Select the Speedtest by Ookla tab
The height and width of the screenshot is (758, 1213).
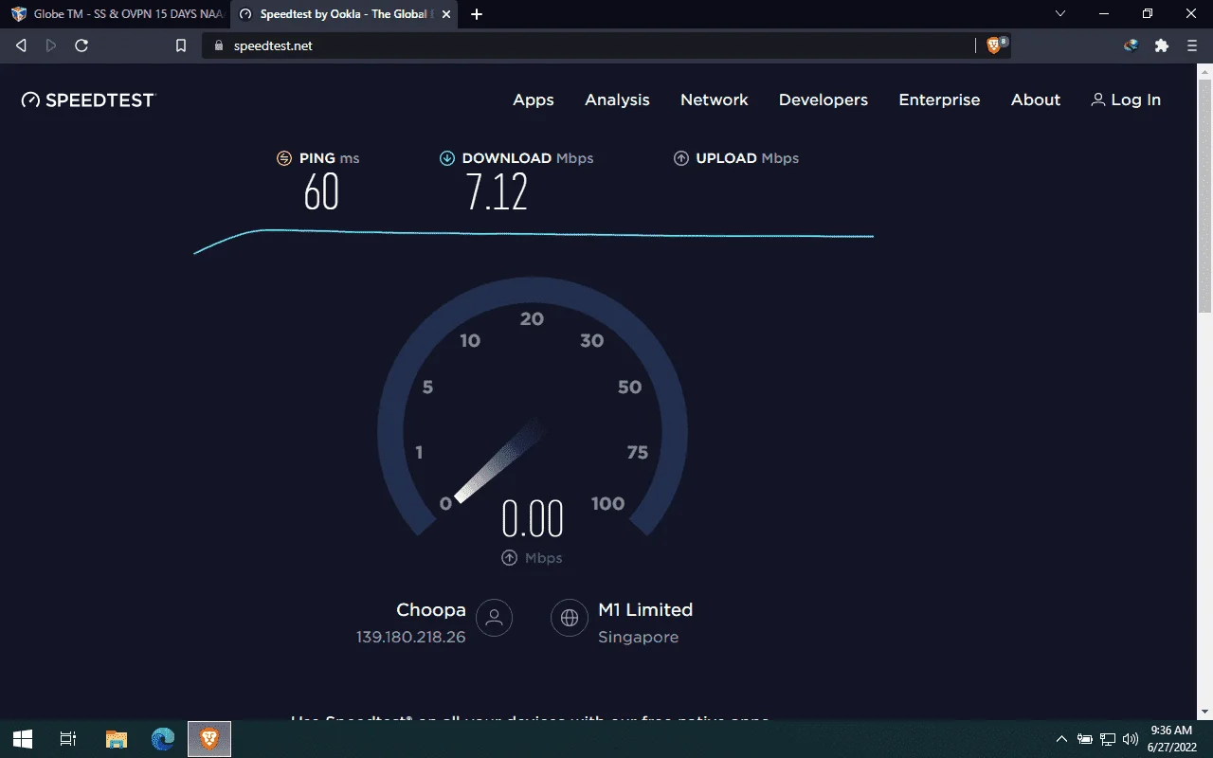coord(343,14)
